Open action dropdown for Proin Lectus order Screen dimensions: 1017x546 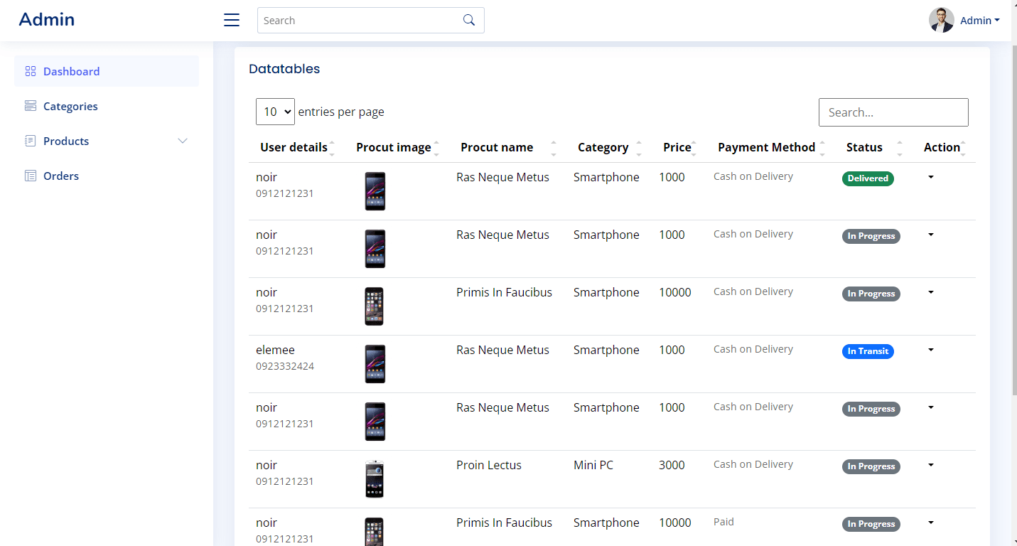pyautogui.click(x=931, y=465)
